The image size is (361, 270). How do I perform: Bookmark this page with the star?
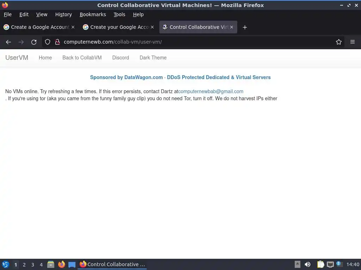[339, 42]
